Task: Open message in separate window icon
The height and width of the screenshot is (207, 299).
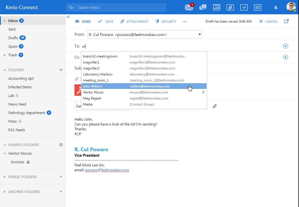Action: pyautogui.click(x=286, y=21)
